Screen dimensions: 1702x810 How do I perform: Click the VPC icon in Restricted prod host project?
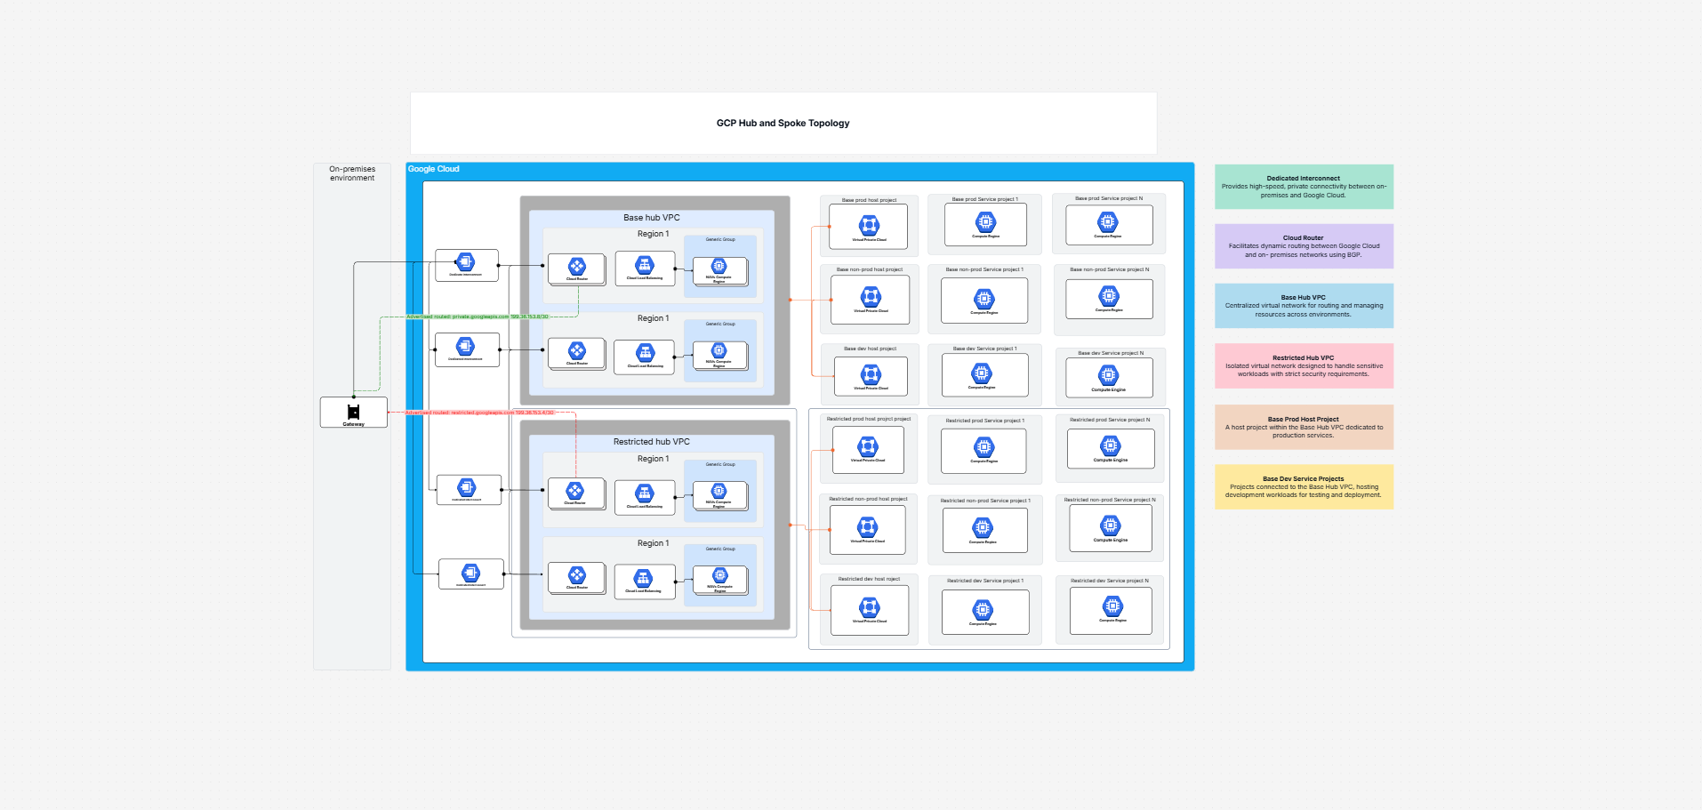tap(867, 446)
